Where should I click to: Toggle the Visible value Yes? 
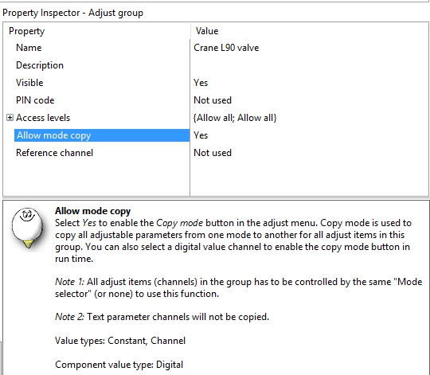pos(201,83)
